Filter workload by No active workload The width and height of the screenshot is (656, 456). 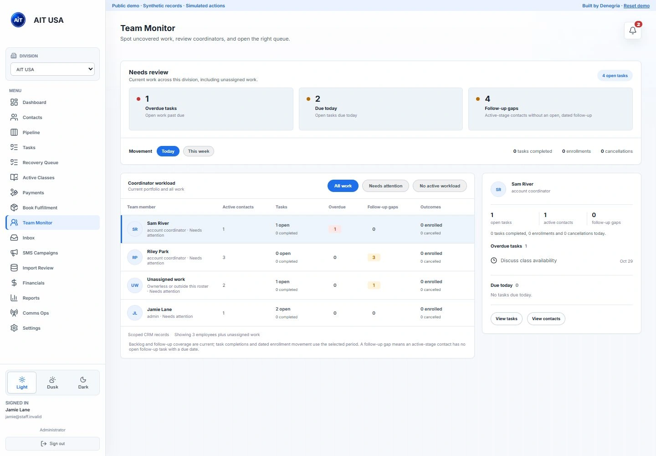coord(440,186)
